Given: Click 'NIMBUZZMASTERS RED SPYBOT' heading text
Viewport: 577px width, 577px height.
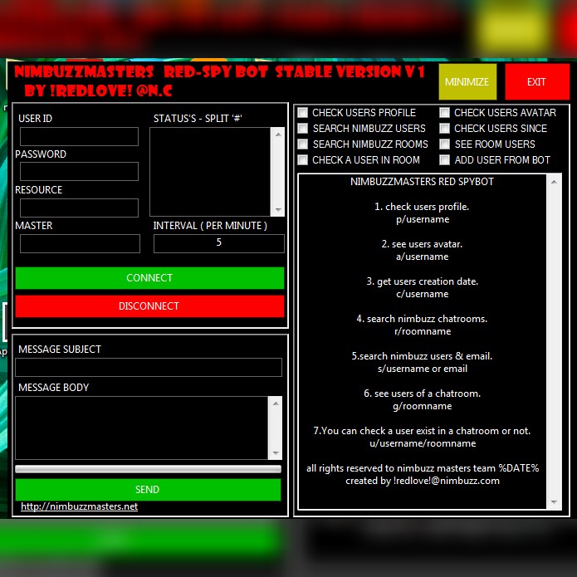Looking at the screenshot, I should [422, 182].
